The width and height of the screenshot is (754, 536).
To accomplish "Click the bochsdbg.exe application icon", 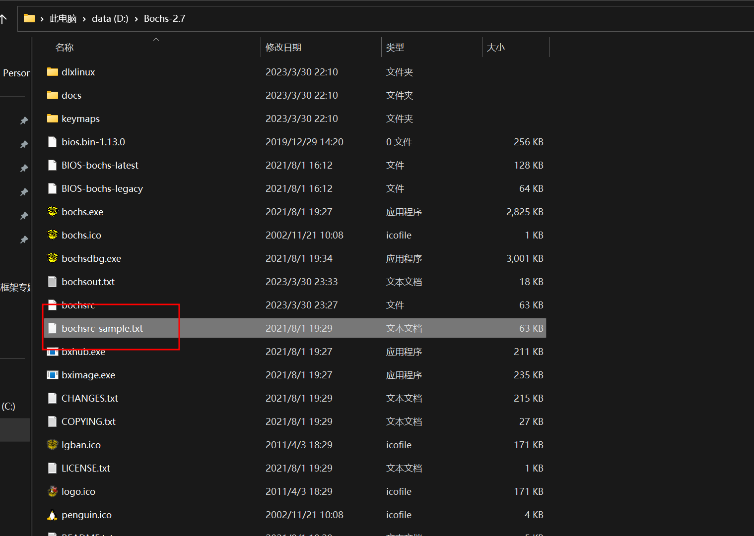I will pos(53,258).
